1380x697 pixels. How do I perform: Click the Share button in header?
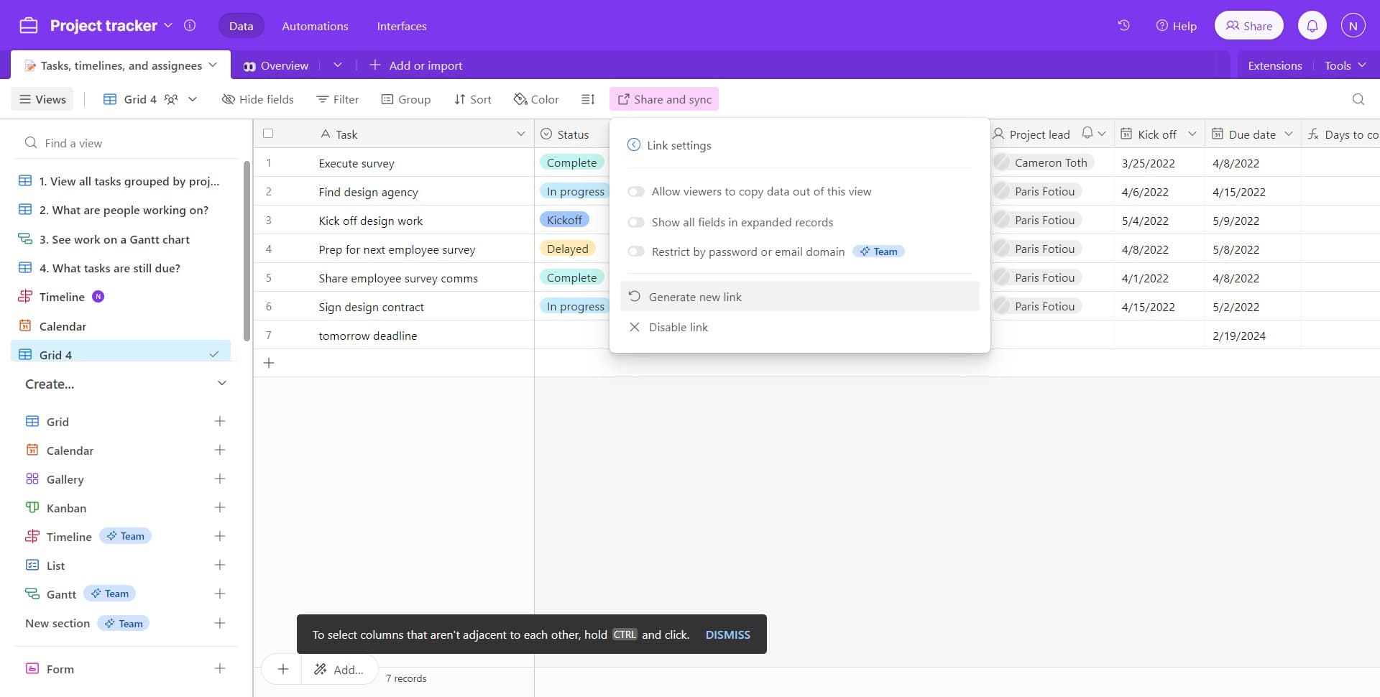(x=1248, y=26)
